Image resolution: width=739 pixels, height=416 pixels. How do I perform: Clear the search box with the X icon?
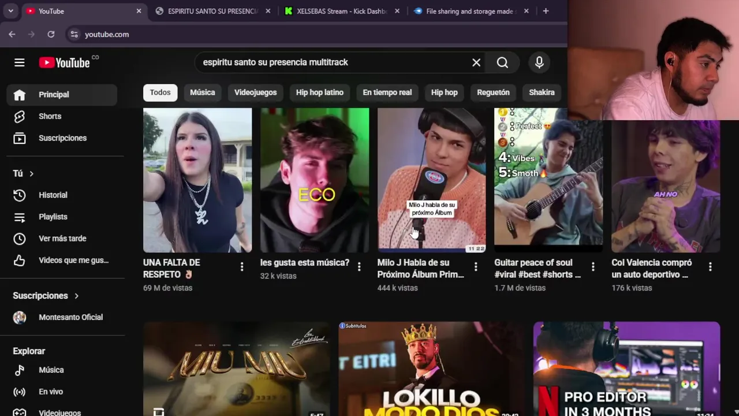tap(476, 62)
